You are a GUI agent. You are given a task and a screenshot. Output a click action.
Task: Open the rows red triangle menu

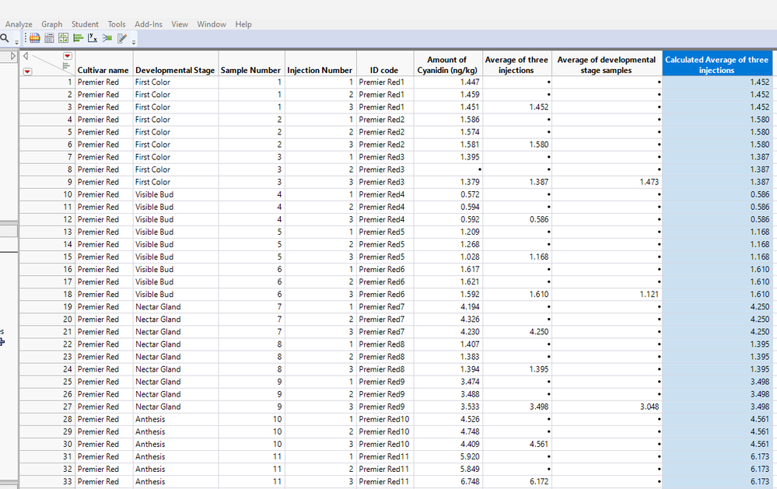point(27,72)
